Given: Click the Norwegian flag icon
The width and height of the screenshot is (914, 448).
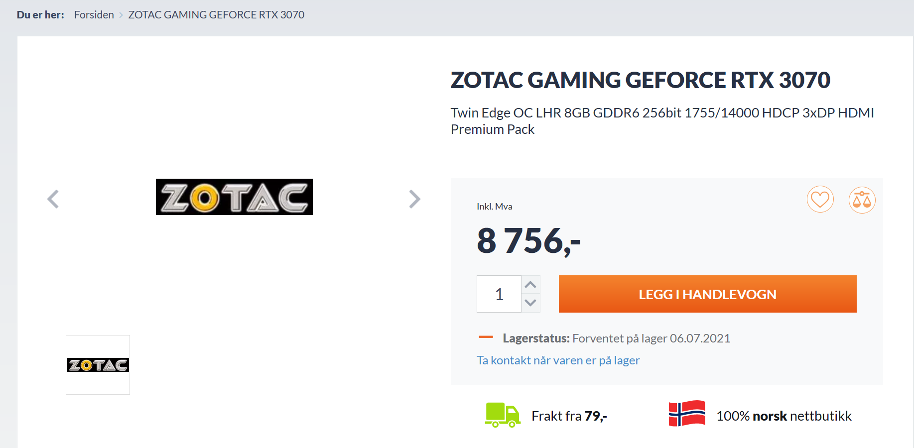Looking at the screenshot, I should pos(687,413).
